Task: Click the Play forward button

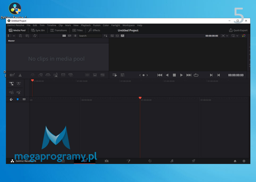Action: point(181,75)
